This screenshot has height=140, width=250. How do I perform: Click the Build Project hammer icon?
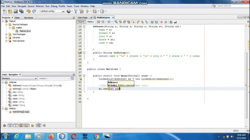tap(76, 11)
